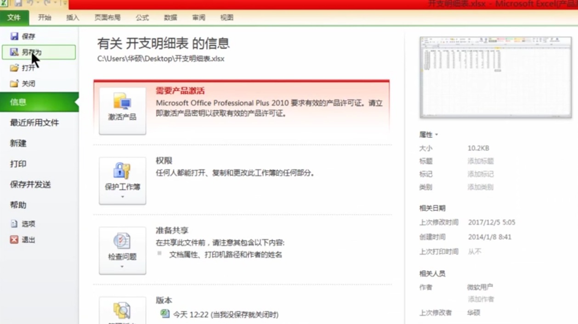Click 添加类别 field to add category
Viewport: 578px width, 324px height.
pyautogui.click(x=481, y=187)
